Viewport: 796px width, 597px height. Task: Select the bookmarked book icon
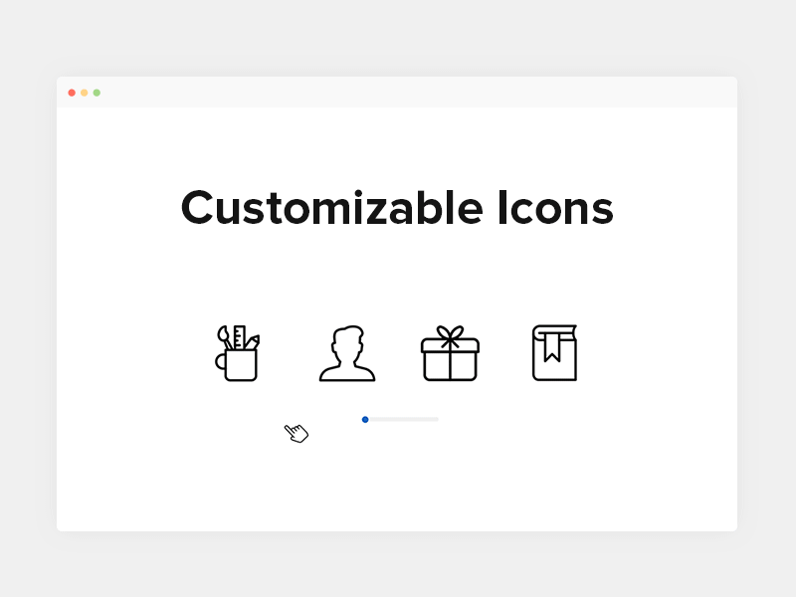(x=554, y=353)
